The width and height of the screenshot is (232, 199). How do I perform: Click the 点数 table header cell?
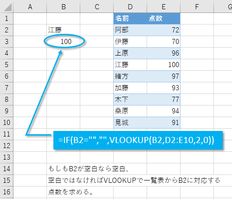(x=164, y=19)
